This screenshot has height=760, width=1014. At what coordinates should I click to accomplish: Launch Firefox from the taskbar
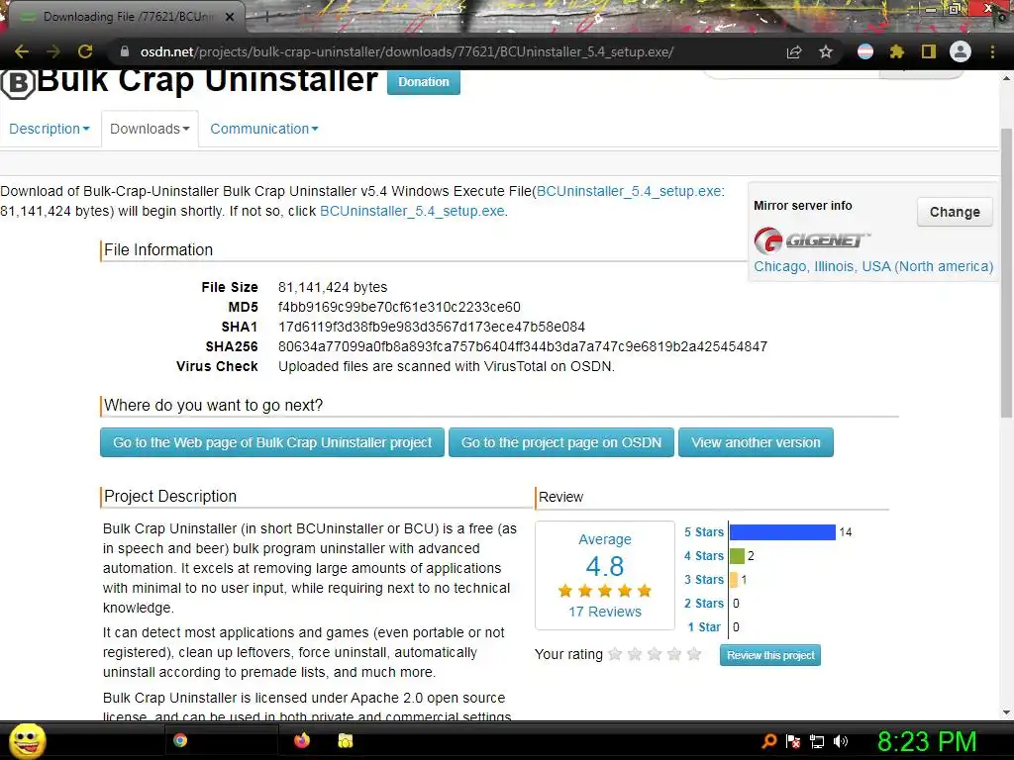301,740
